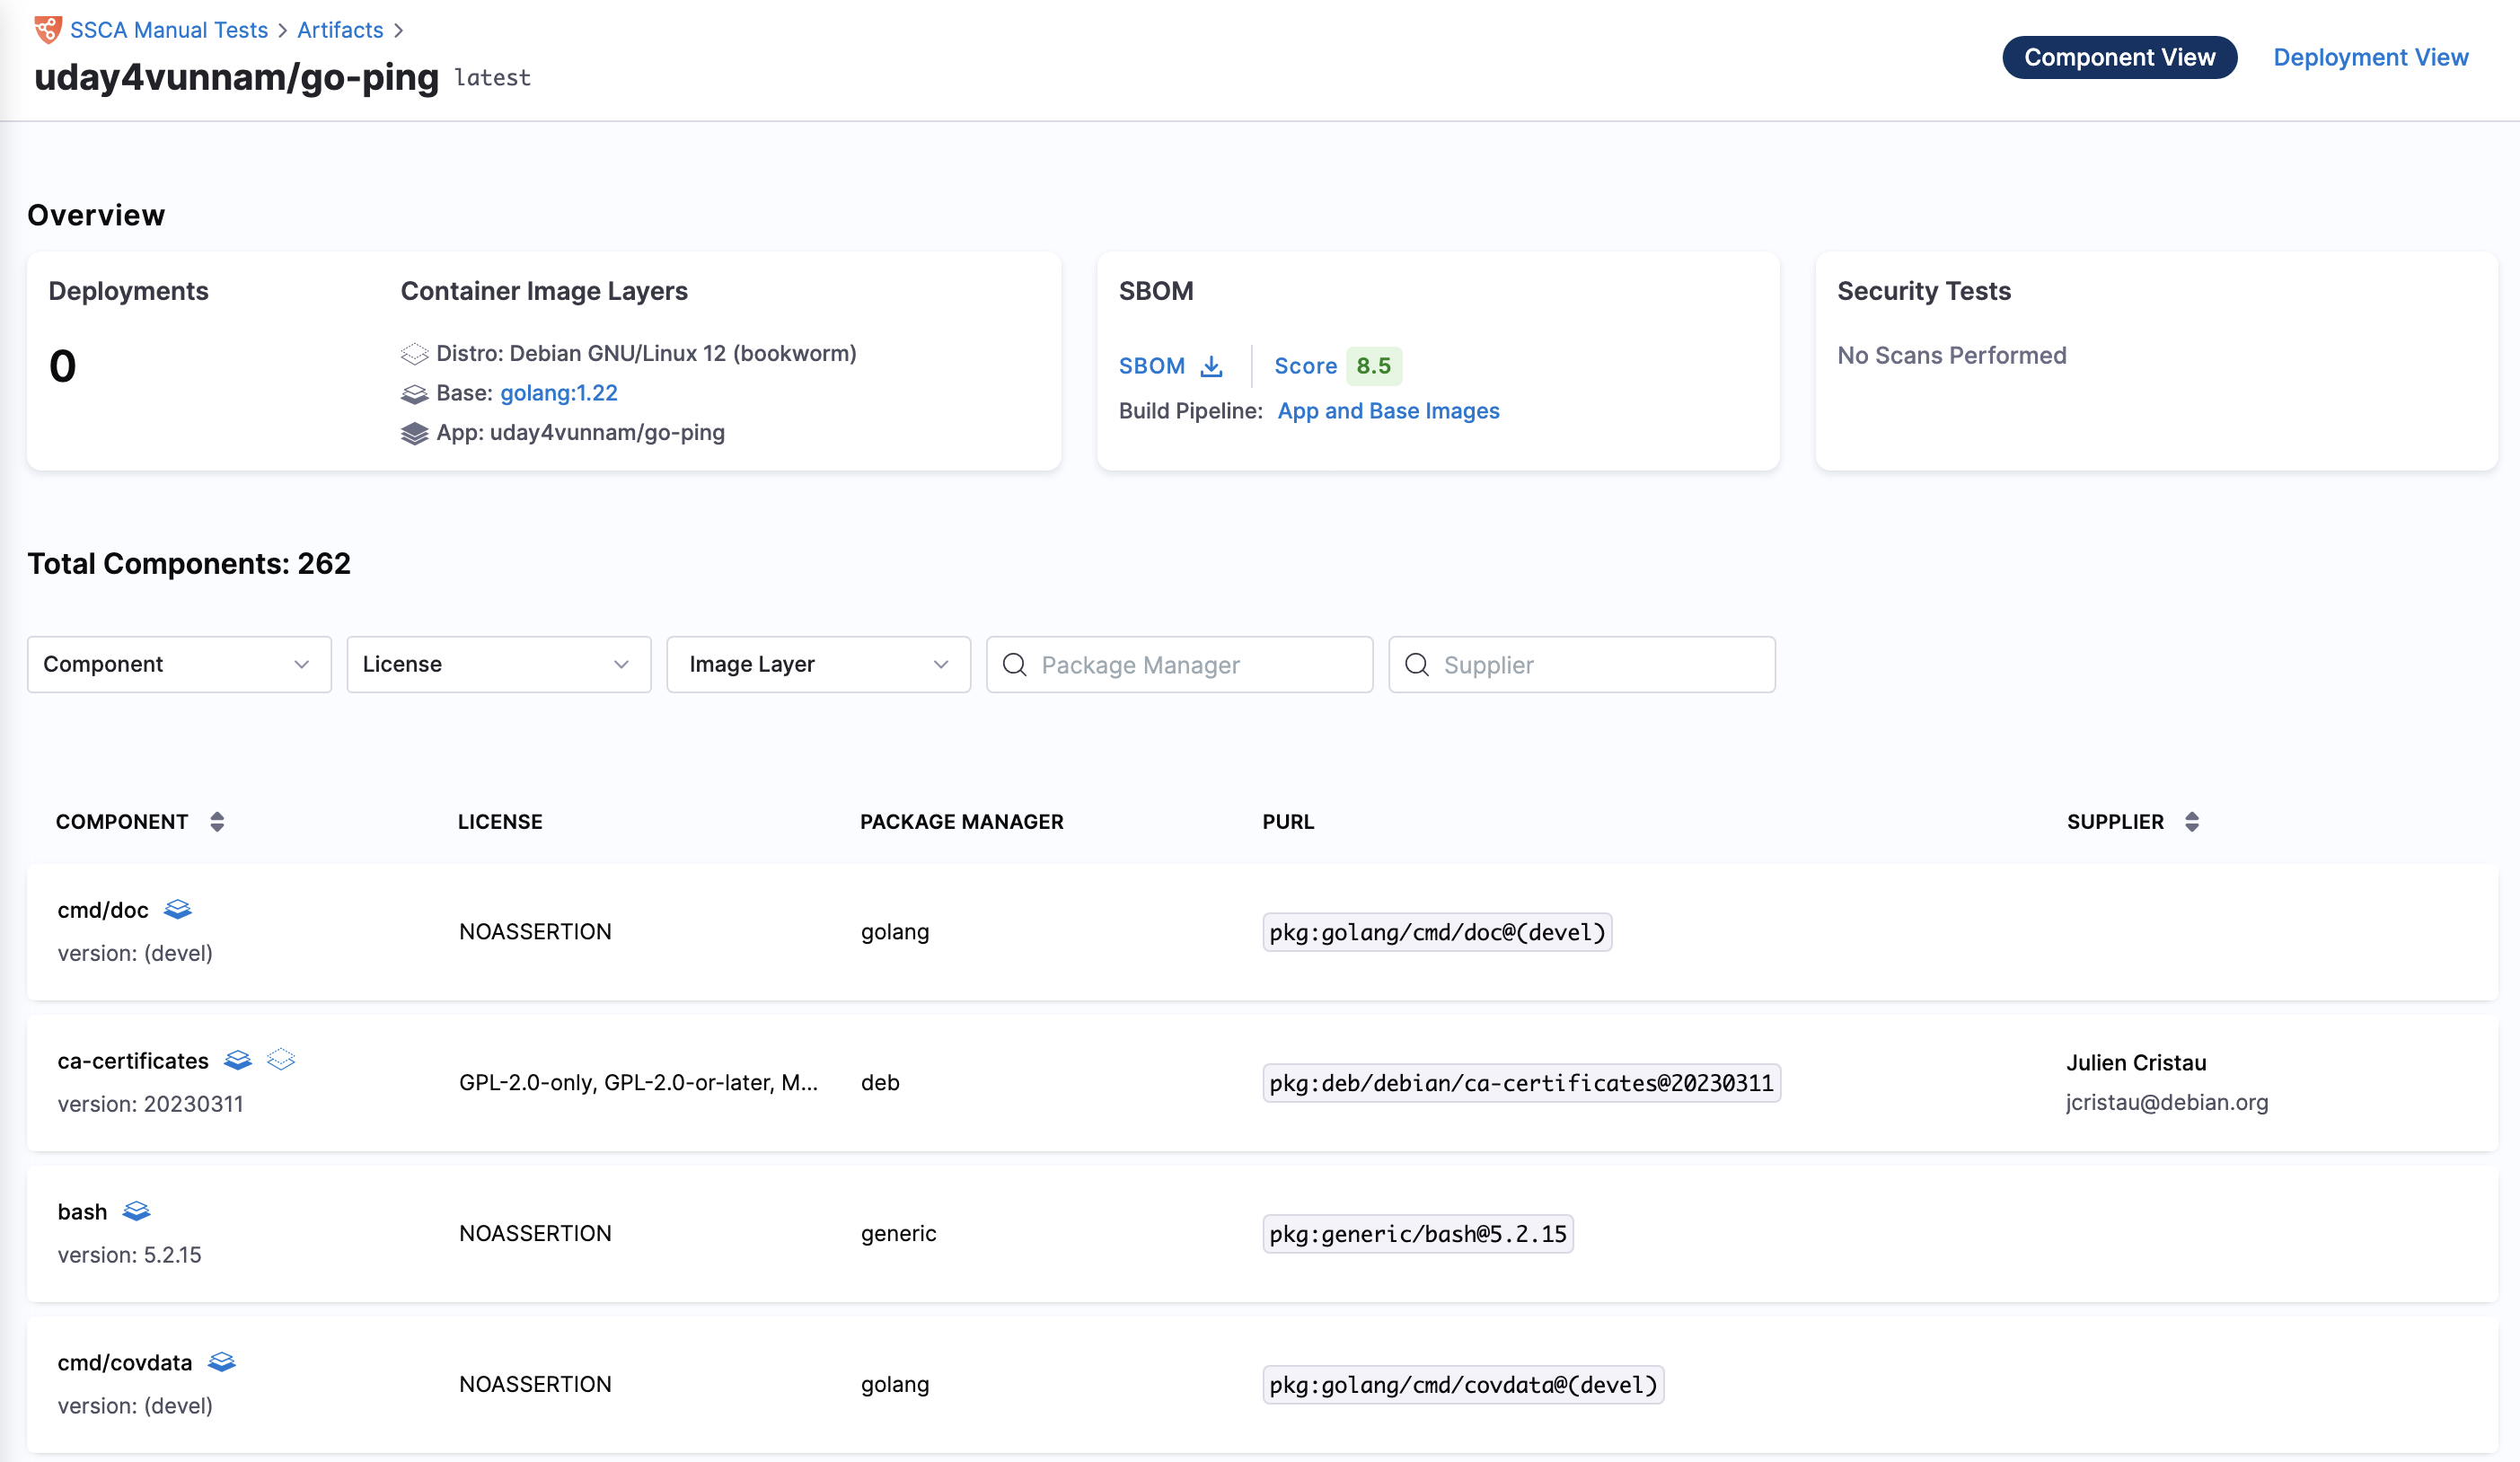Click the outlined distro icon beside ca-certificates
Screen dimensions: 2520x1462
click(x=281, y=1060)
